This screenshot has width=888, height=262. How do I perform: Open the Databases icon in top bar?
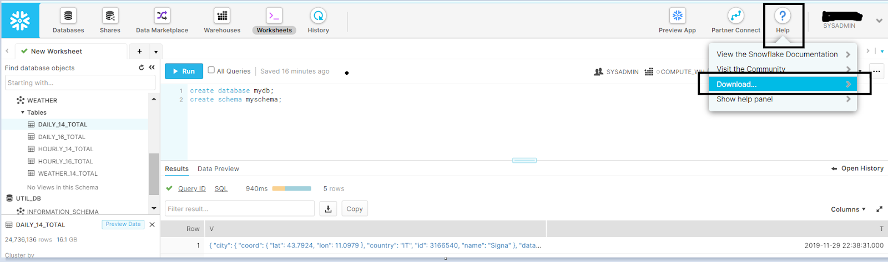(x=68, y=17)
